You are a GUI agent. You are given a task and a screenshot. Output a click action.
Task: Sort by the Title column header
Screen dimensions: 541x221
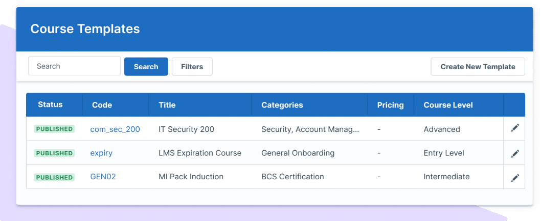coord(167,105)
